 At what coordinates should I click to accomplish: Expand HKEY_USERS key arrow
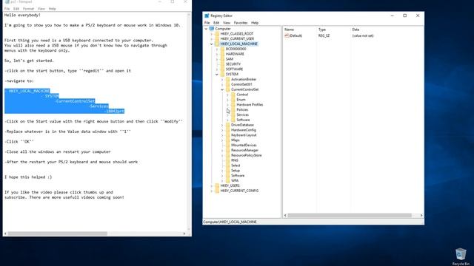[212, 185]
